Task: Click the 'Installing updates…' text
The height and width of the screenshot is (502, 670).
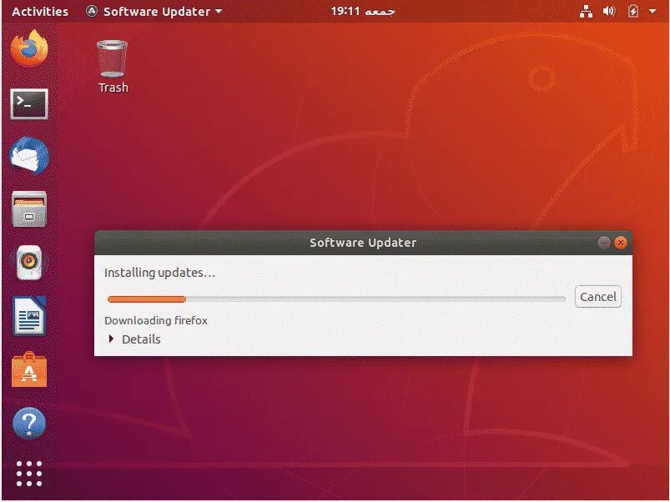Action: [x=160, y=273]
